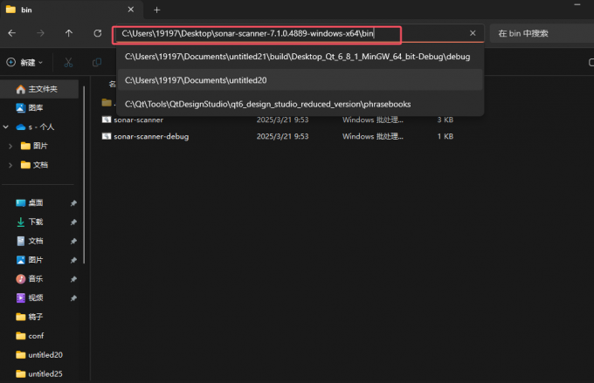Click the sonar-scanner-debug file icon
The height and width of the screenshot is (383, 594).
pos(106,136)
